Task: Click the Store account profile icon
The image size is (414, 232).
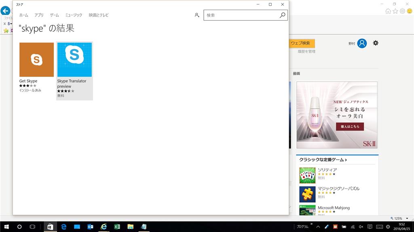Action: coord(197,15)
